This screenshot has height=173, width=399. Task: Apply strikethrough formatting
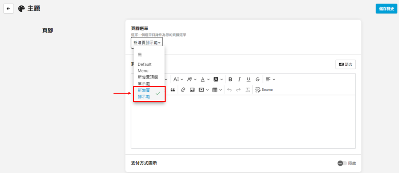257,79
